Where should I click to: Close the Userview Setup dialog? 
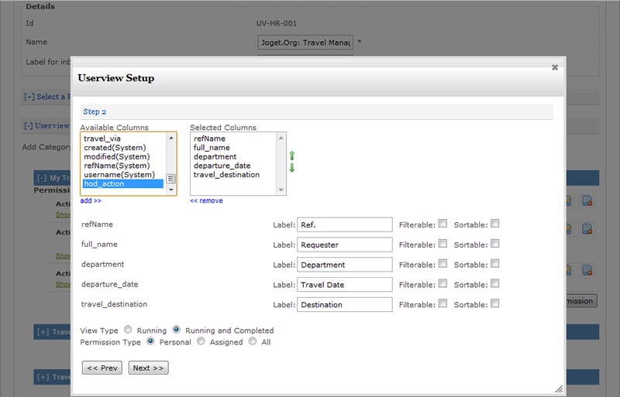coord(555,67)
